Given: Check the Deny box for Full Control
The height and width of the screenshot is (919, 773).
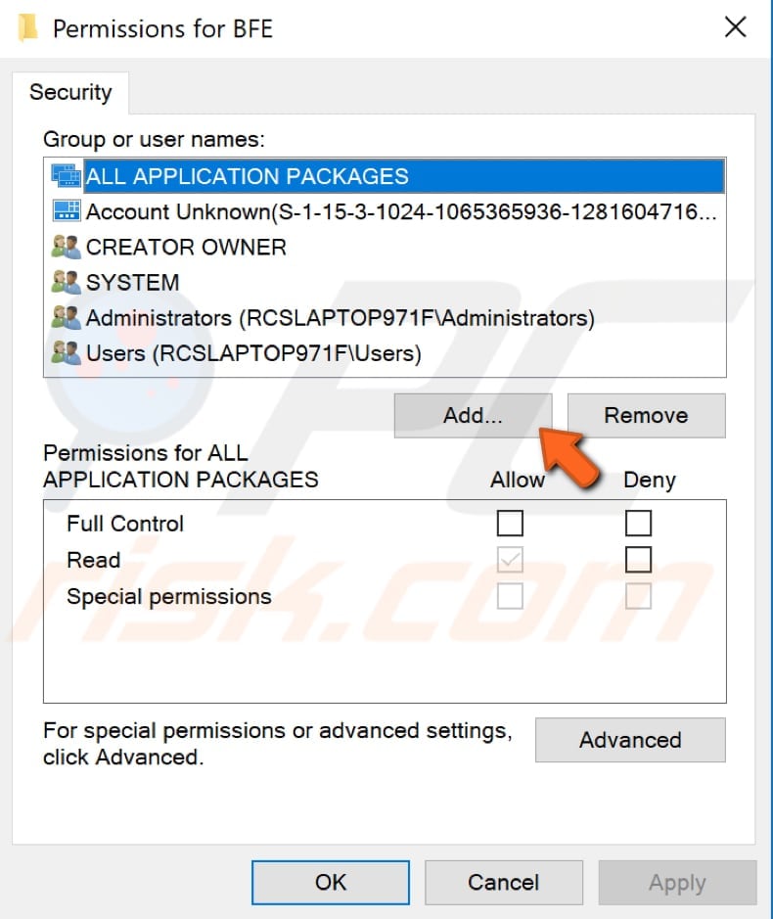Looking at the screenshot, I should (637, 524).
